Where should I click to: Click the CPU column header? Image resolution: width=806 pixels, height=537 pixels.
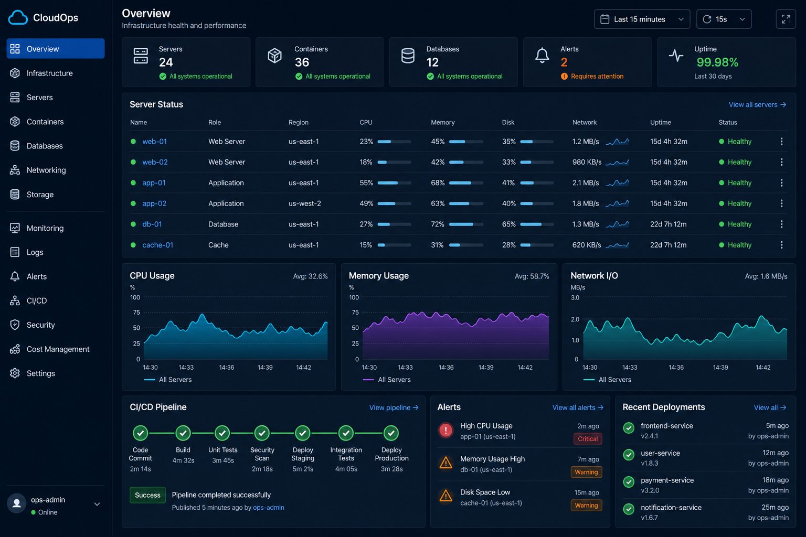click(366, 122)
